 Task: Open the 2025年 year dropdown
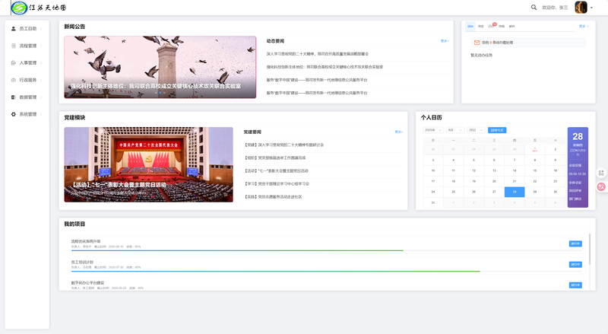(433, 130)
